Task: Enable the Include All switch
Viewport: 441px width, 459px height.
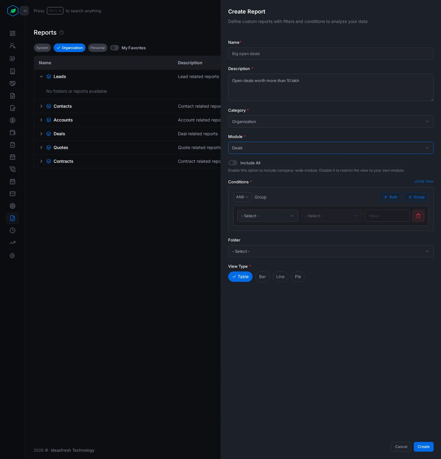Action: pyautogui.click(x=233, y=163)
